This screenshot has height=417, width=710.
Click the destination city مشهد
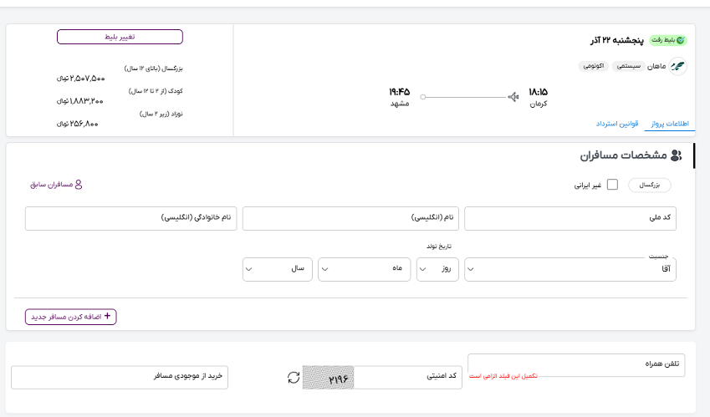click(400, 104)
